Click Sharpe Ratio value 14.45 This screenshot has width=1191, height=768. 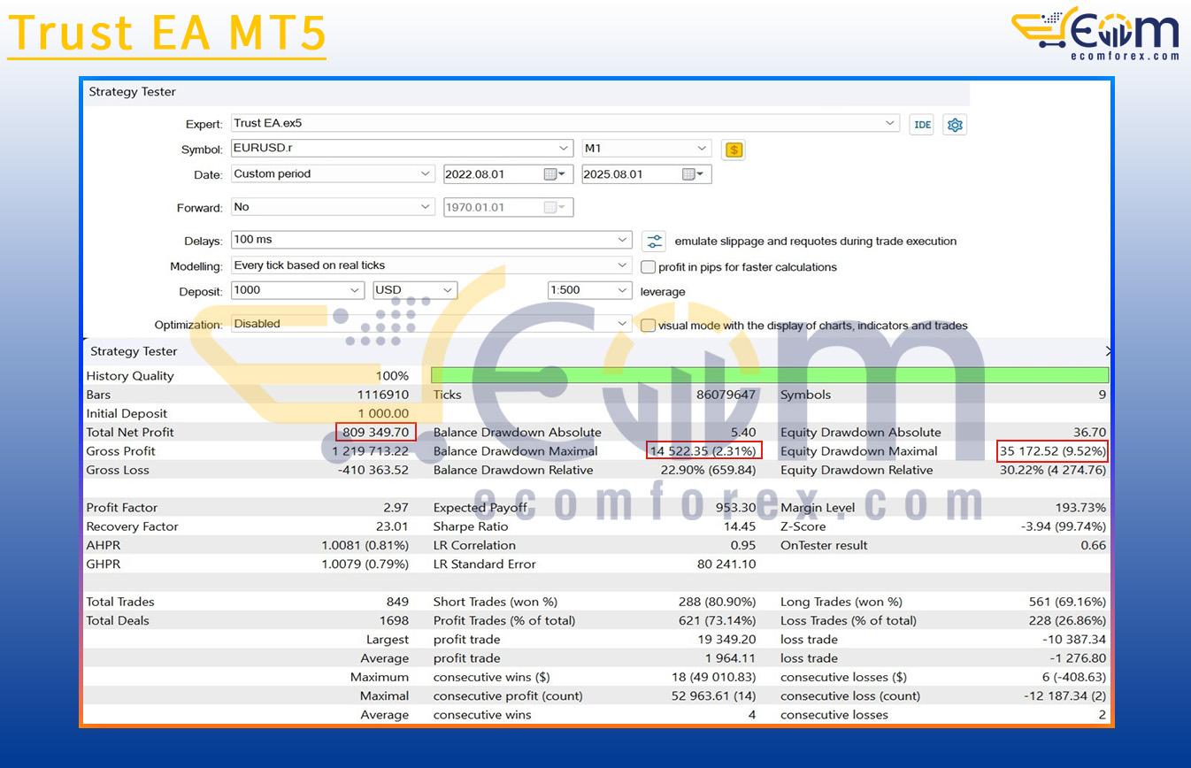741,526
